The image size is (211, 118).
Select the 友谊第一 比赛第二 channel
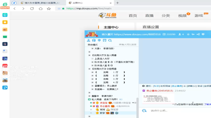coord(106,89)
